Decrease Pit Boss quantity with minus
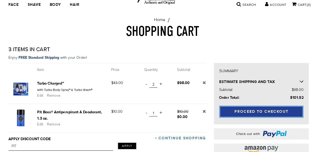The image size is (318, 152). coord(146,113)
